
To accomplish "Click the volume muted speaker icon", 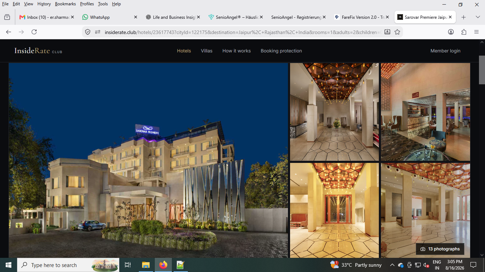I will 426,265.
